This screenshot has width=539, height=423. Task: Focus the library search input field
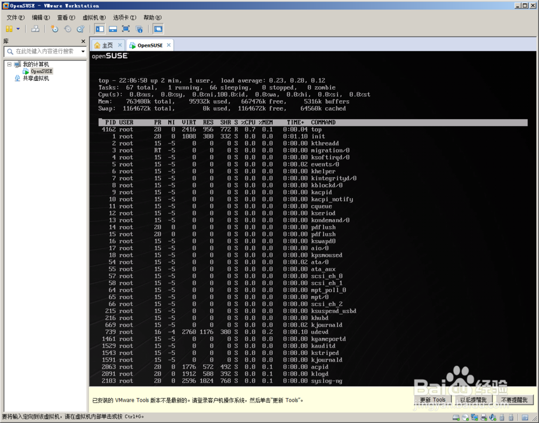pos(45,51)
